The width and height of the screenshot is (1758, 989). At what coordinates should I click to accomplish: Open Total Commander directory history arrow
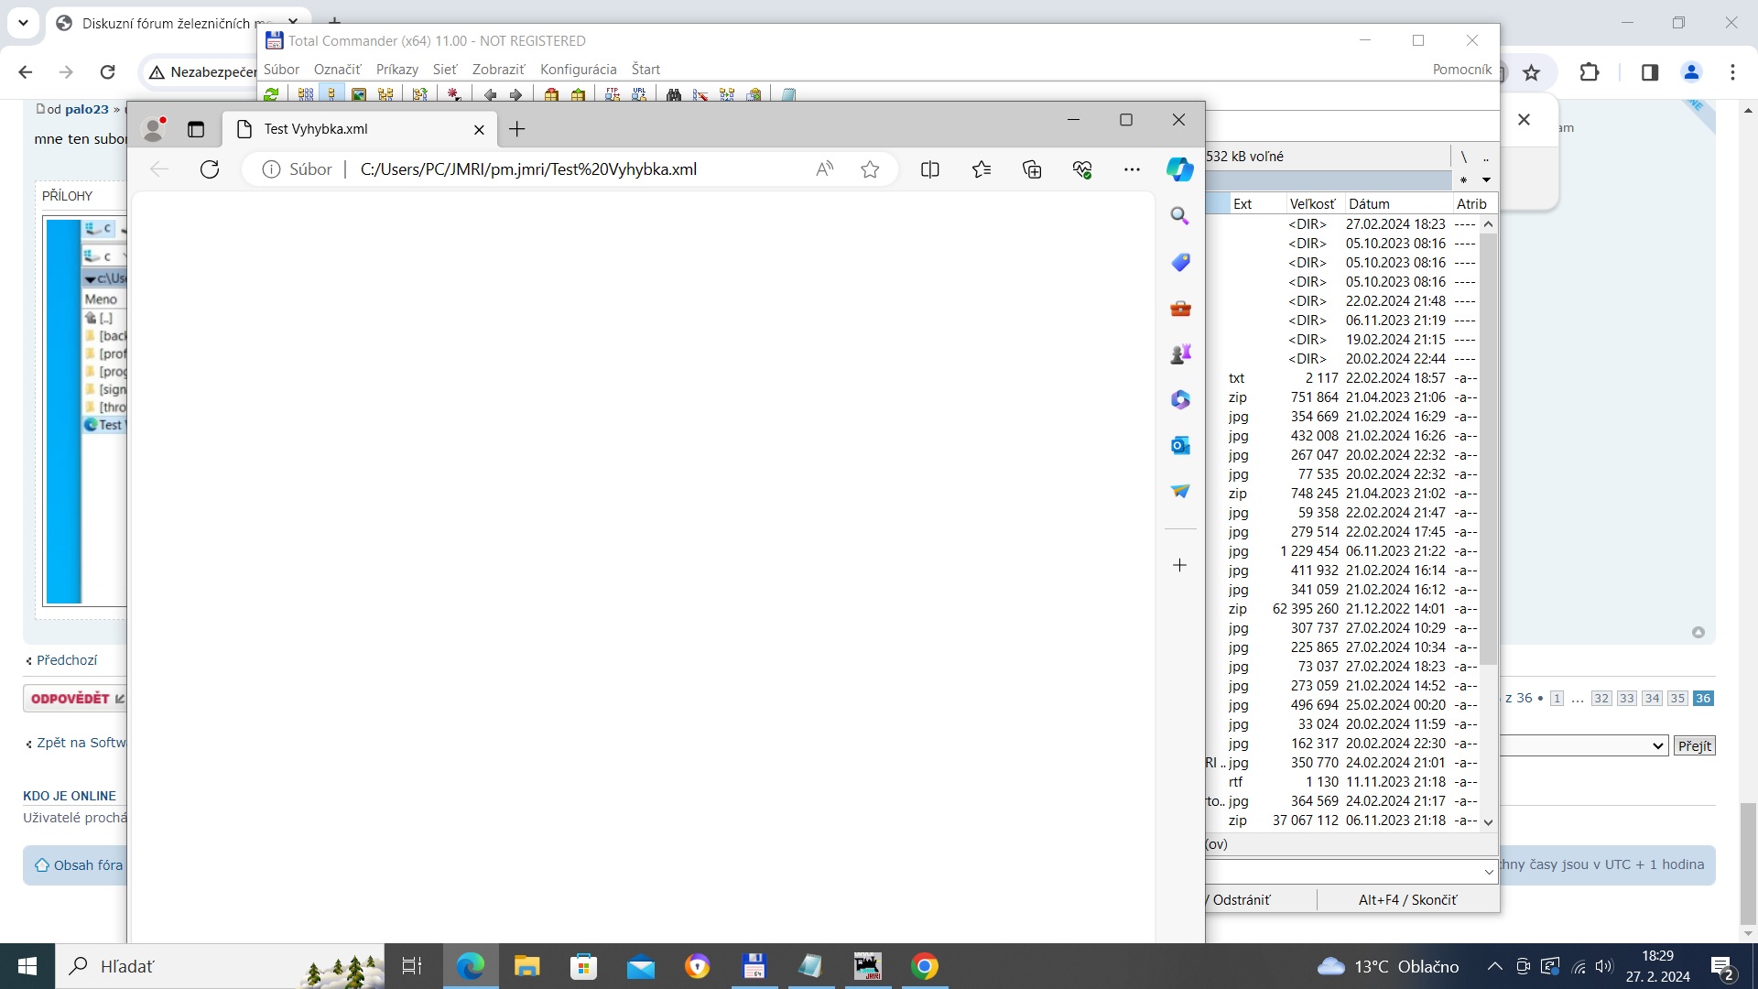1486,179
